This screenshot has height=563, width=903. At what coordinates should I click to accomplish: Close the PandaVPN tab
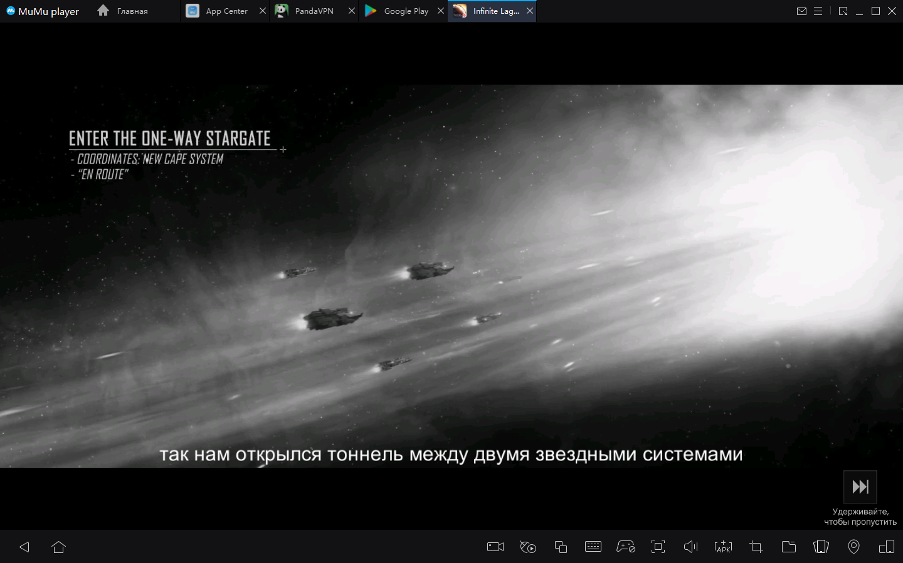[x=352, y=11]
